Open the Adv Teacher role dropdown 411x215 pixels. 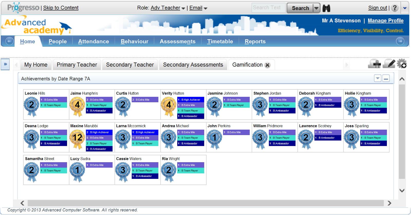point(168,8)
